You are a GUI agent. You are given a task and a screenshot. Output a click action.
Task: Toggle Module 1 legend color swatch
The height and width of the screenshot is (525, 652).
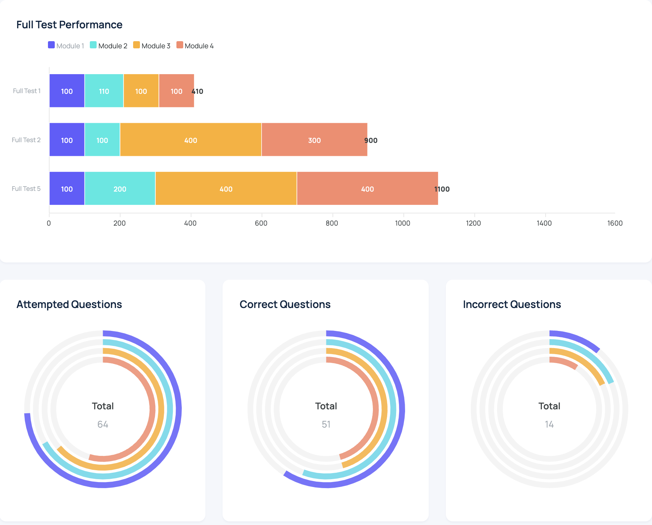51,45
